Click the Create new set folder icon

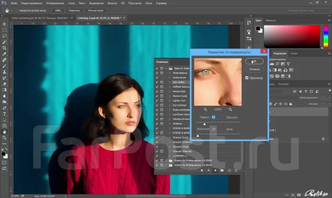click(x=222, y=171)
